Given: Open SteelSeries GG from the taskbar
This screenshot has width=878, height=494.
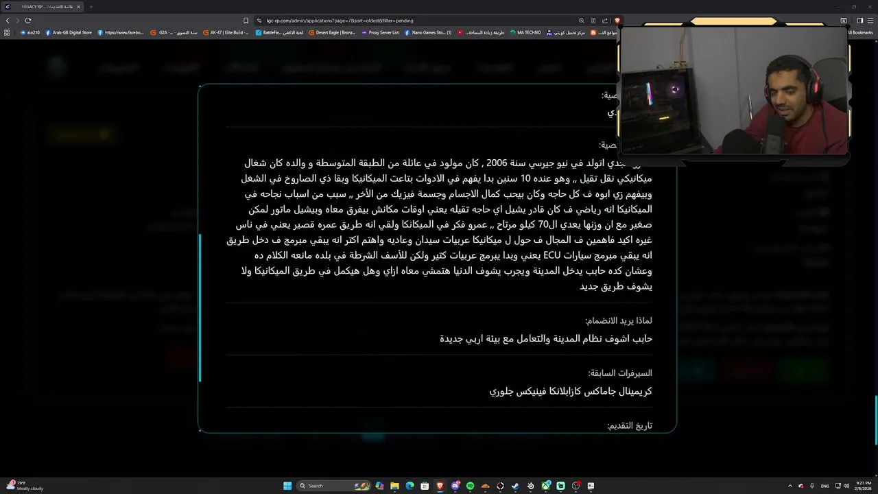Looking at the screenshot, I should coord(530,486).
